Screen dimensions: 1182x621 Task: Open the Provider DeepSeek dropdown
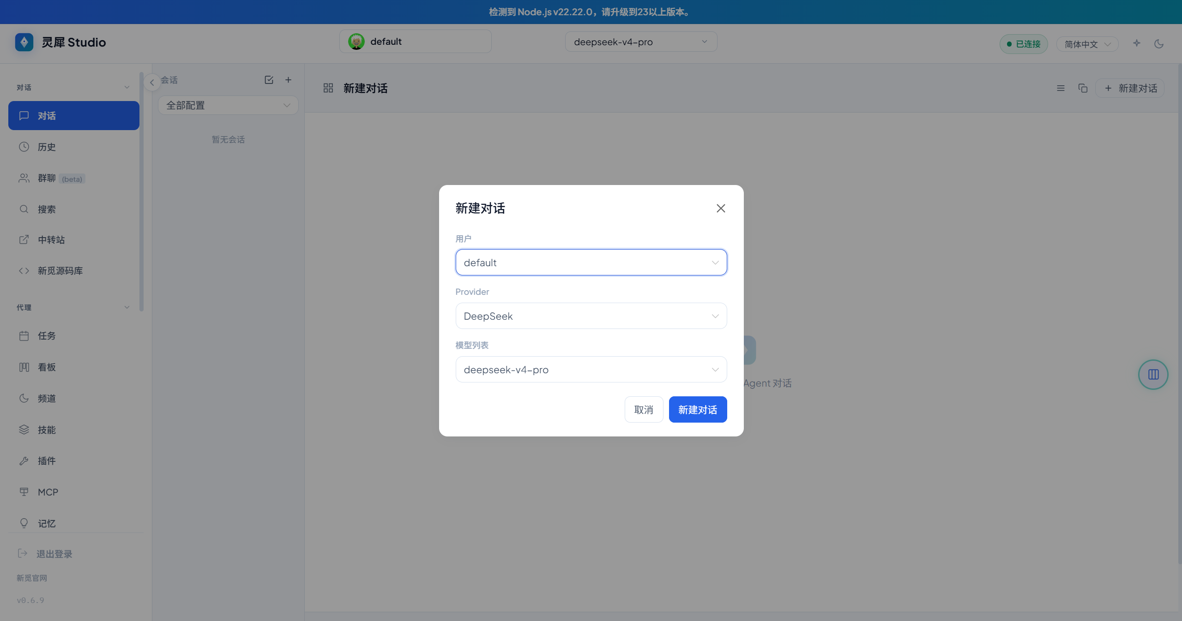[591, 316]
